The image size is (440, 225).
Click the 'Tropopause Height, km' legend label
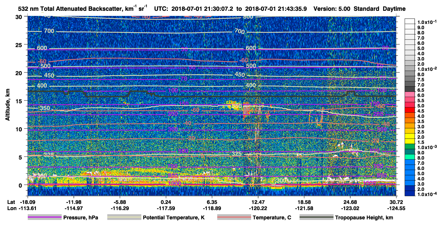pyautogui.click(x=364, y=218)
